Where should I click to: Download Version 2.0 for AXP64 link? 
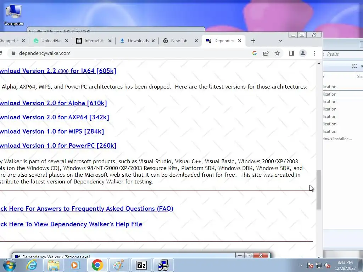[54, 117]
